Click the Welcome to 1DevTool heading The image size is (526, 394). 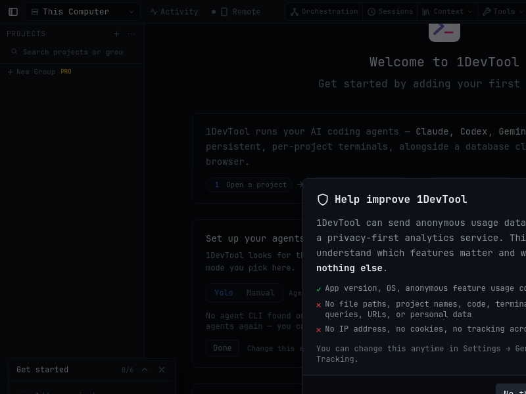tap(444, 62)
